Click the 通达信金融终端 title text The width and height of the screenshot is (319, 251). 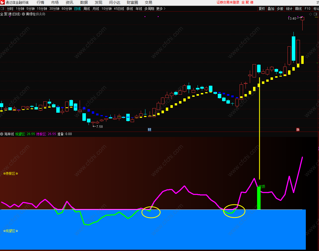pos(17,2)
